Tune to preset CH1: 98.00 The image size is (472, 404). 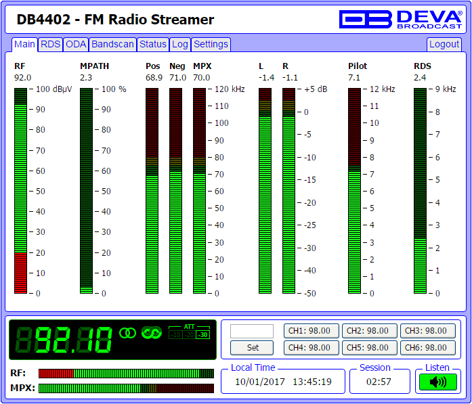[312, 331]
